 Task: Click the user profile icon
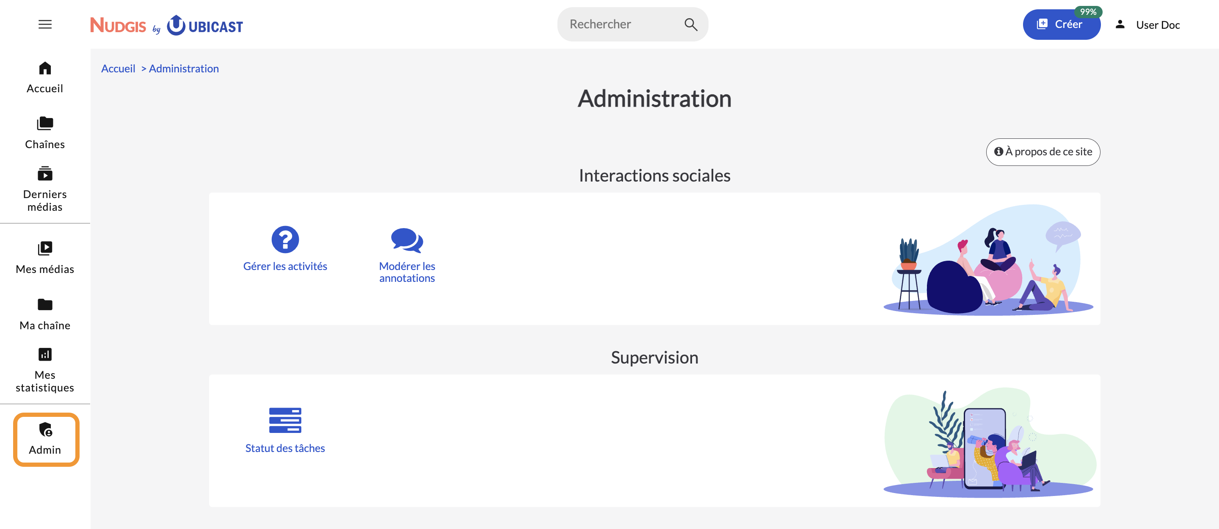[1120, 24]
